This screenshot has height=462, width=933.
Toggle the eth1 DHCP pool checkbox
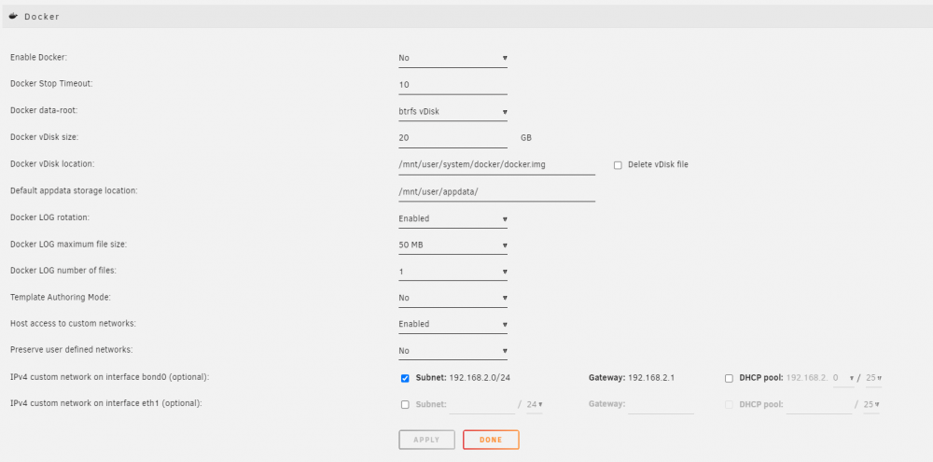pos(729,404)
